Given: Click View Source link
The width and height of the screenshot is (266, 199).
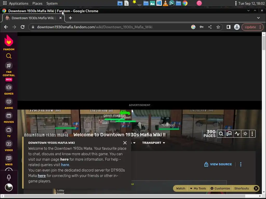Looking at the screenshot, I should 218,164.
